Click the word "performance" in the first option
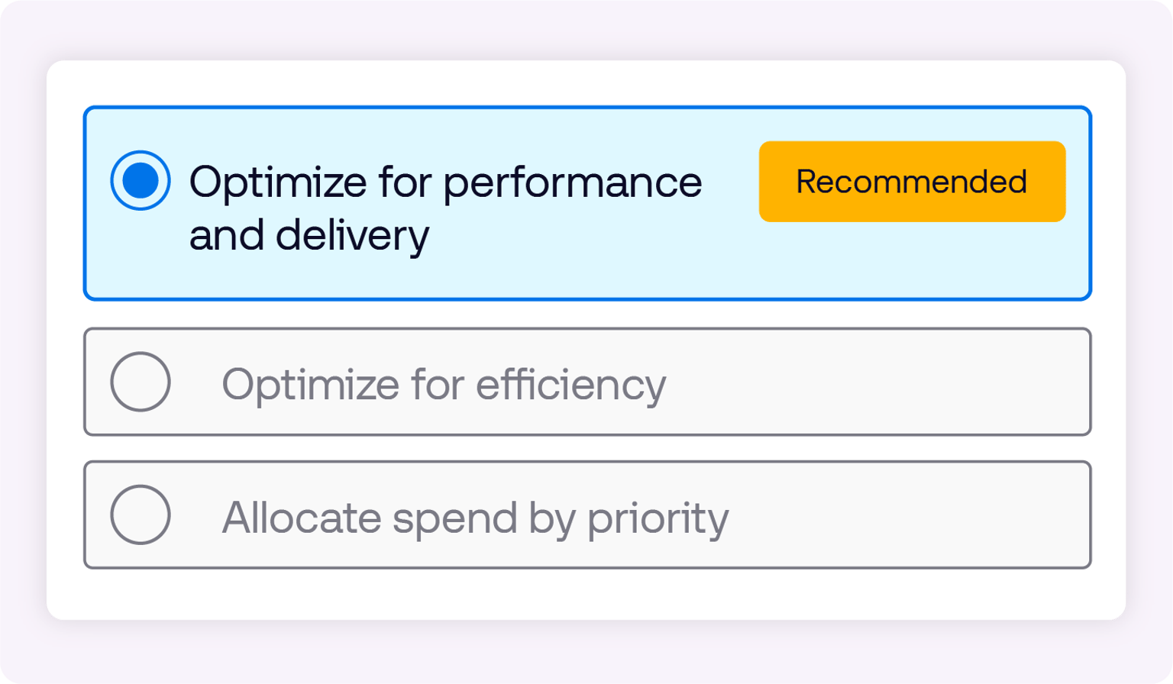 (x=573, y=184)
